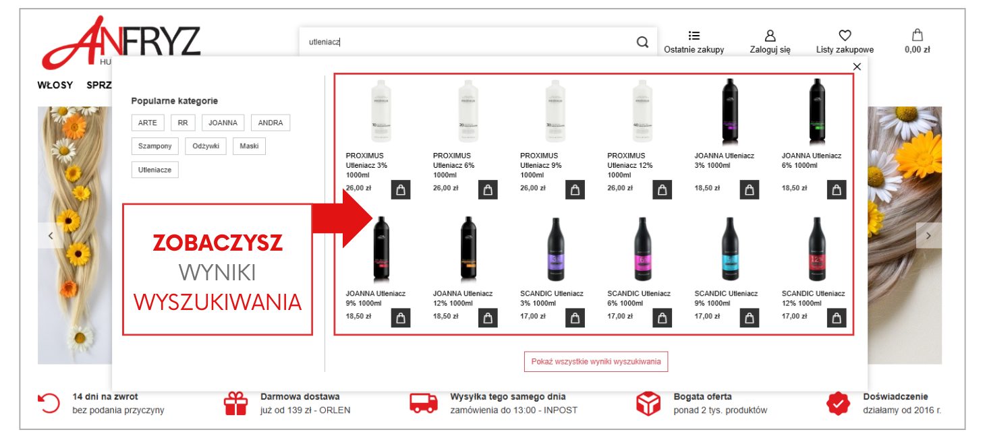This screenshot has width=985, height=438.
Task: Show previous banner slide with left chevron
Action: tap(50, 235)
